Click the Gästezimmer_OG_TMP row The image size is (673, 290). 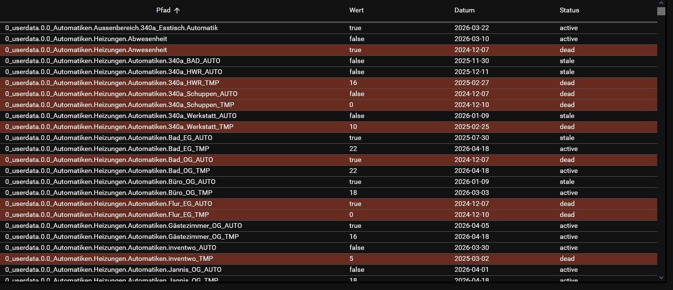[x=122, y=237]
